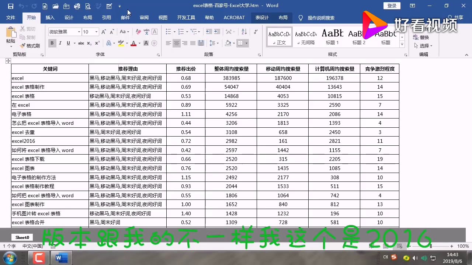
Task: Toggle right alignment
Action: coord(185,43)
